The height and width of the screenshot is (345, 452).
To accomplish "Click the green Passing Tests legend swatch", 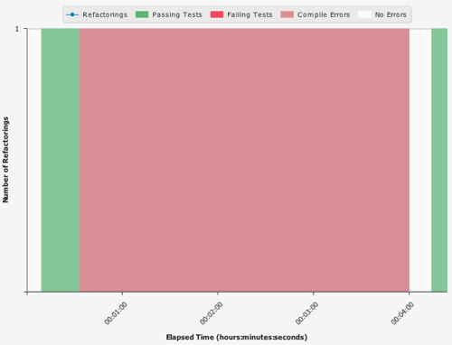I will (x=142, y=14).
